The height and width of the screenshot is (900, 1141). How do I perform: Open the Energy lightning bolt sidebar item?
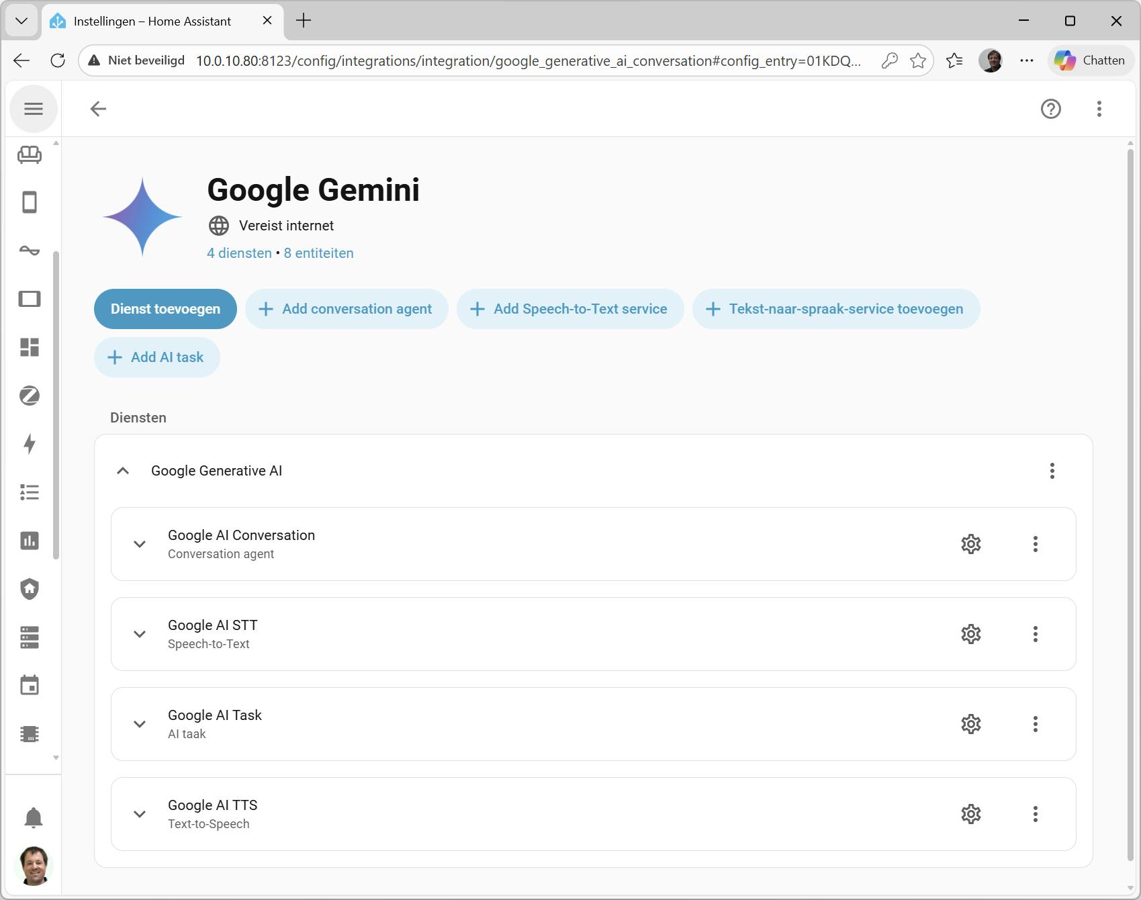(x=30, y=444)
